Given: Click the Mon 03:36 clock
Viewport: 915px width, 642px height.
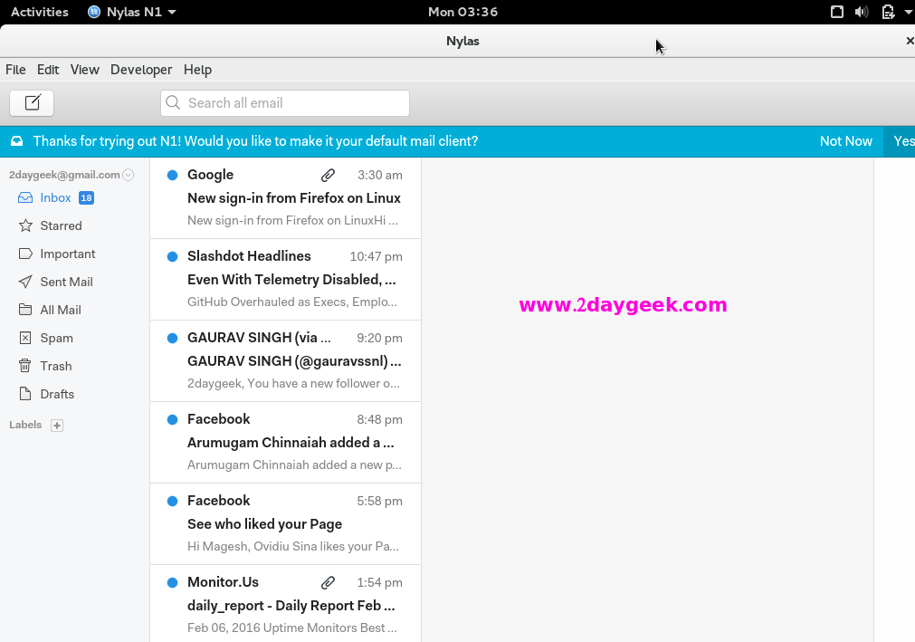Looking at the screenshot, I should (462, 12).
